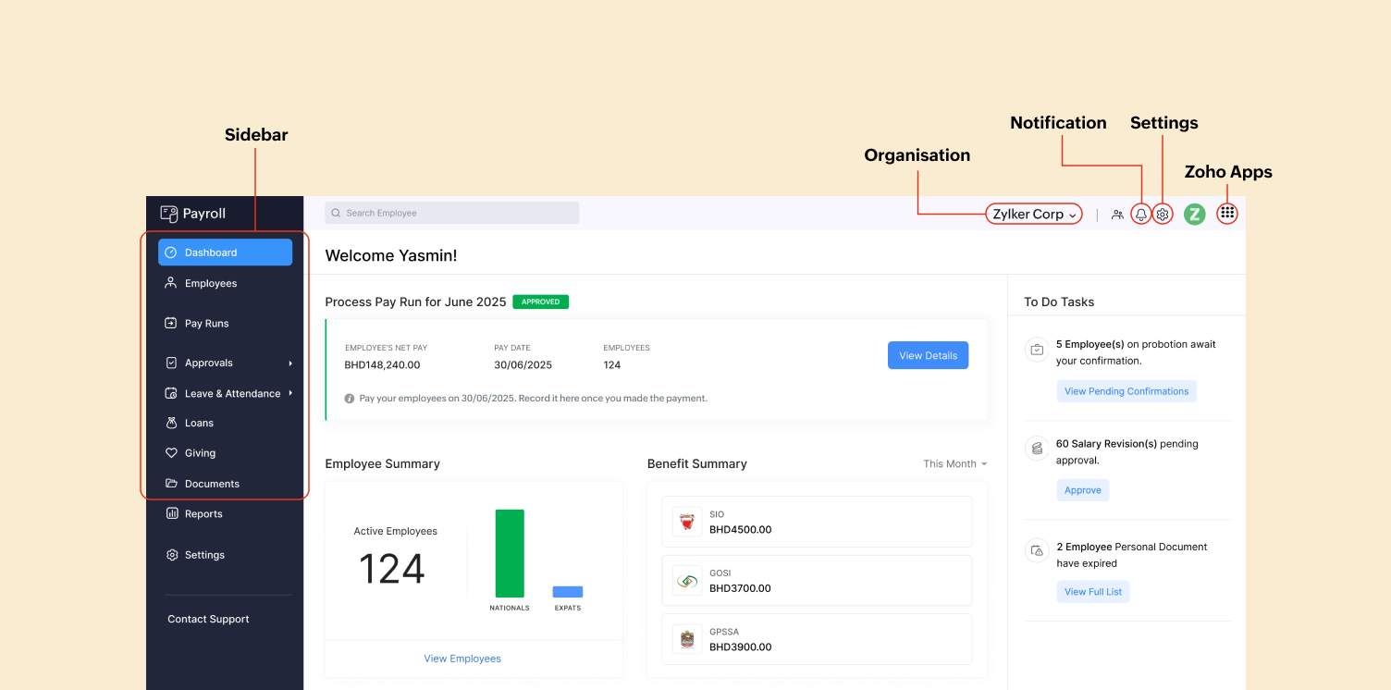
Task: Click the GOSI benefit logo
Action: 687,581
